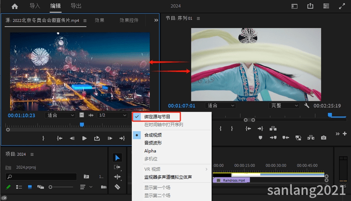Adjust project thumbnail size slider
The image size is (351, 201).
point(61,187)
